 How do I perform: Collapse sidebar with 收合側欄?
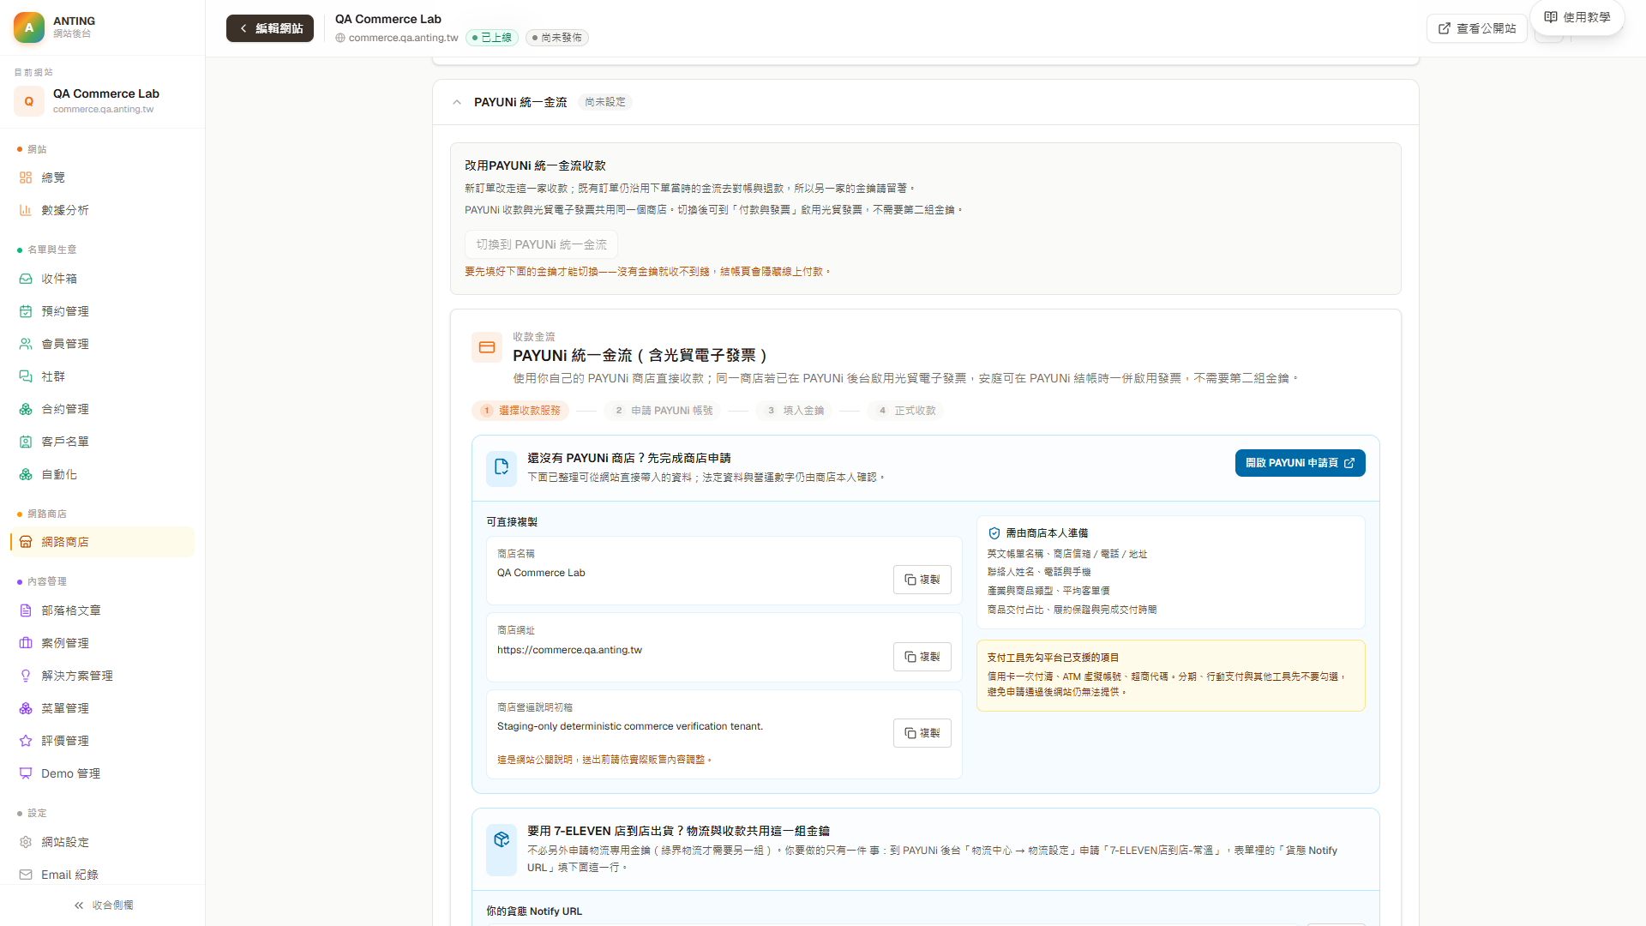[103, 905]
